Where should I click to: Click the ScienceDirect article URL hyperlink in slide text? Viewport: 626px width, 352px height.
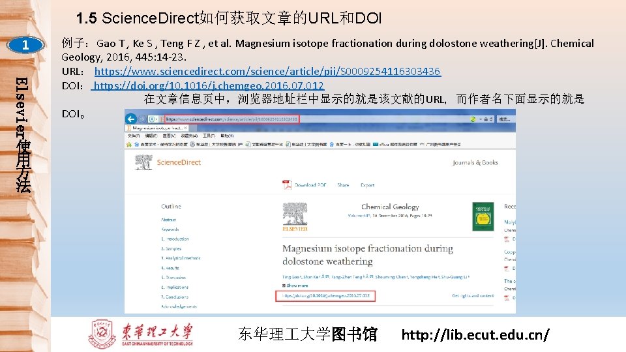[267, 72]
